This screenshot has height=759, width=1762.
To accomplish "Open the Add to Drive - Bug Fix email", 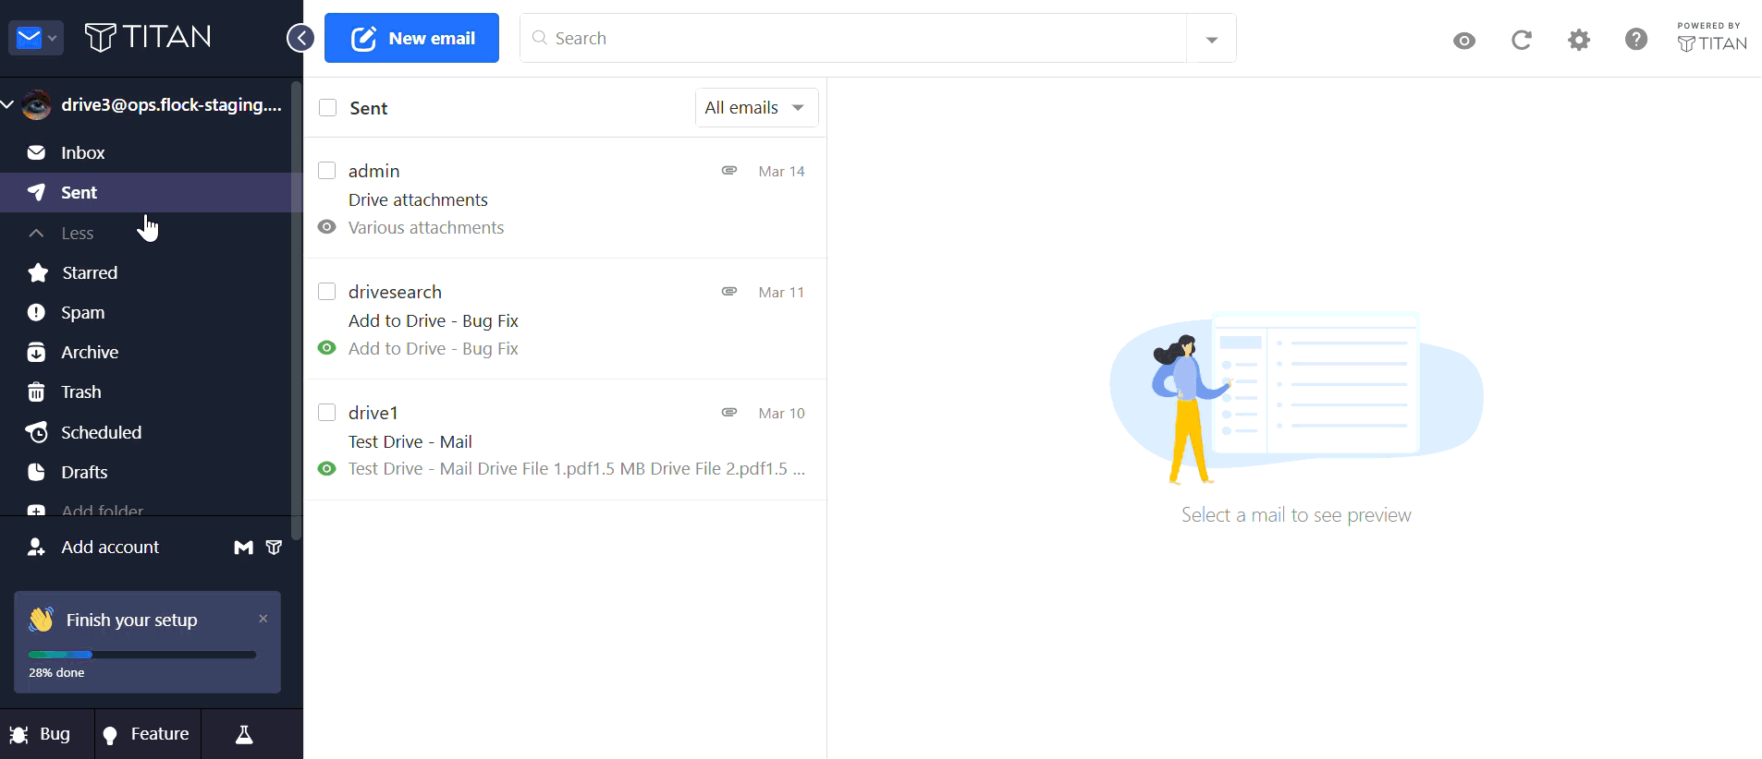I will 566,319.
